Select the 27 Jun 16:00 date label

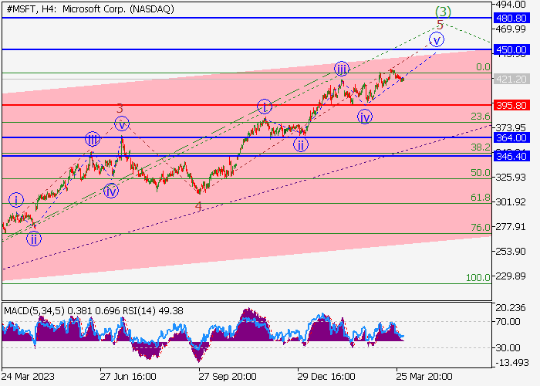pyautogui.click(x=128, y=376)
